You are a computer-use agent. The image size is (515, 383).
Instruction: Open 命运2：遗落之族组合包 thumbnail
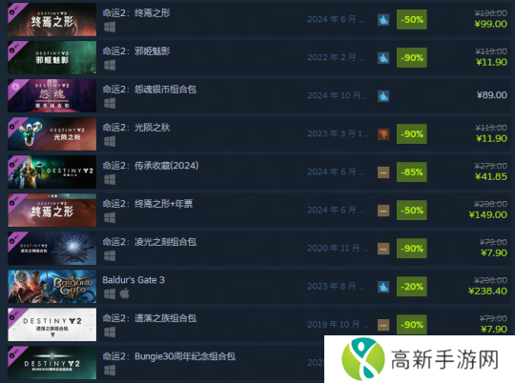pyautogui.click(x=51, y=325)
